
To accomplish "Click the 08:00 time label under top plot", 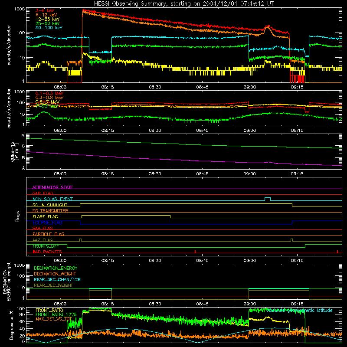I will pyautogui.click(x=60, y=87).
